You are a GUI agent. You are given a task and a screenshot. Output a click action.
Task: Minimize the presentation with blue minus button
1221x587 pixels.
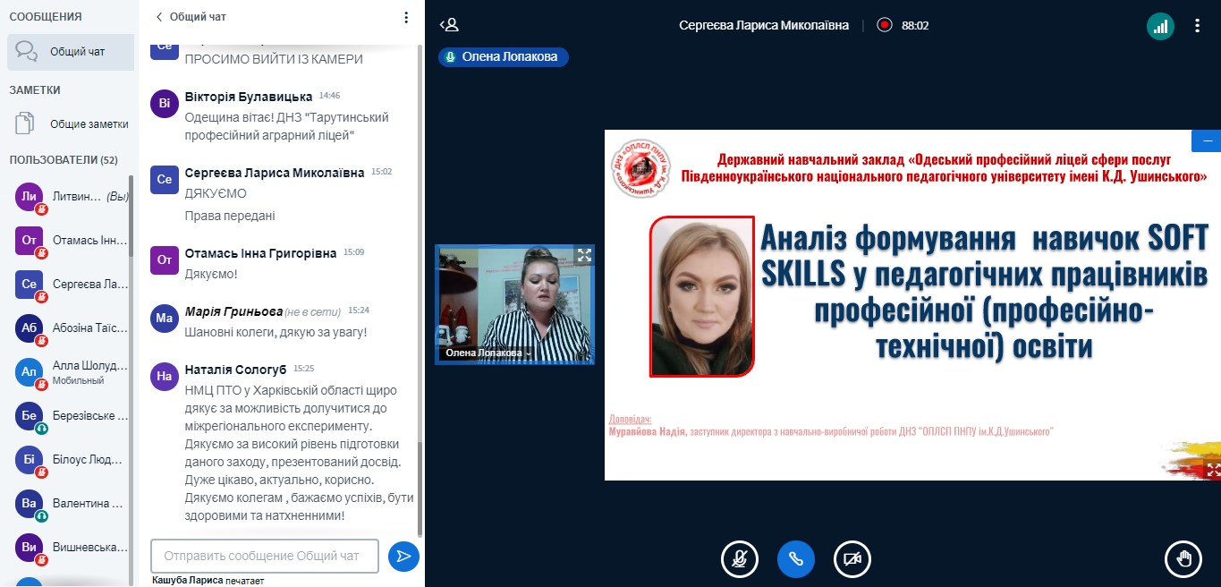[x=1206, y=140]
